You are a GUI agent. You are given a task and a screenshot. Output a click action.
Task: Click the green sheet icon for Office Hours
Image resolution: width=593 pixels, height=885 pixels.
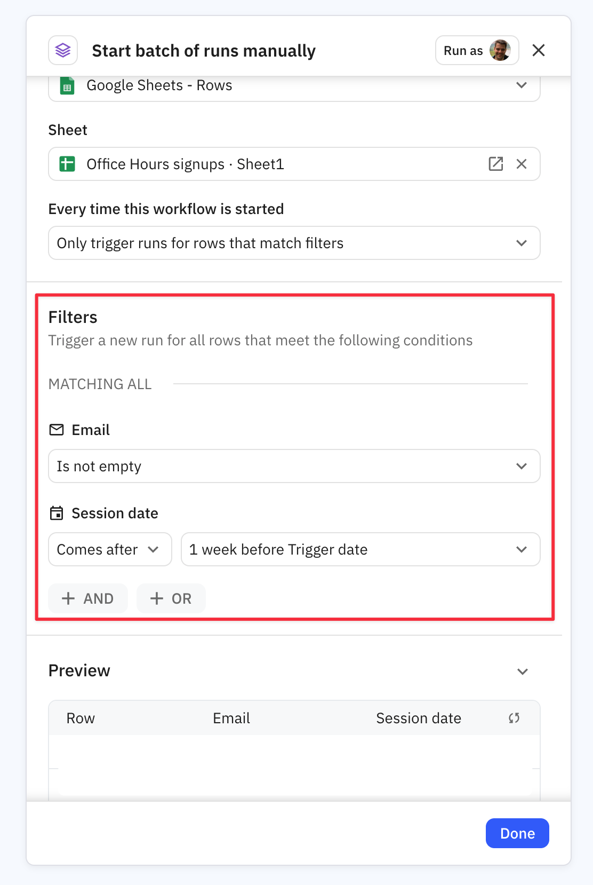click(x=67, y=164)
